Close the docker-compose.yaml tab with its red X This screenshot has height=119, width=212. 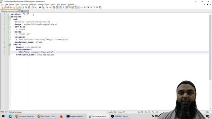pyautogui.click(x=19, y=11)
